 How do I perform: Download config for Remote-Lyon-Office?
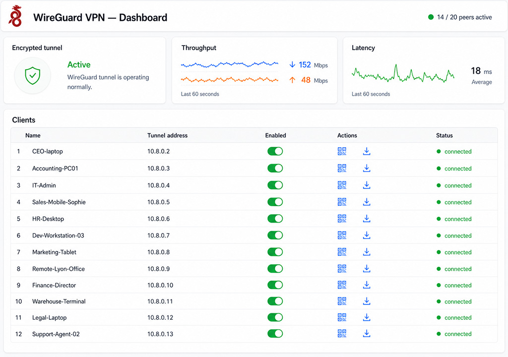click(x=367, y=269)
